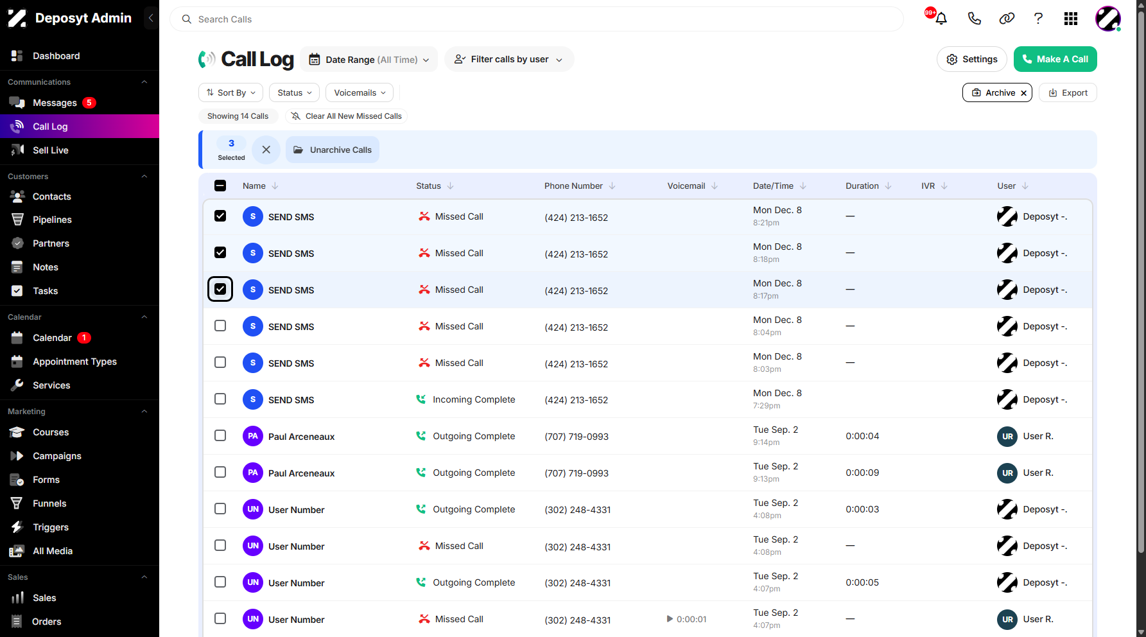Image resolution: width=1146 pixels, height=637 pixels.
Task: Export the call log
Action: click(x=1068, y=92)
